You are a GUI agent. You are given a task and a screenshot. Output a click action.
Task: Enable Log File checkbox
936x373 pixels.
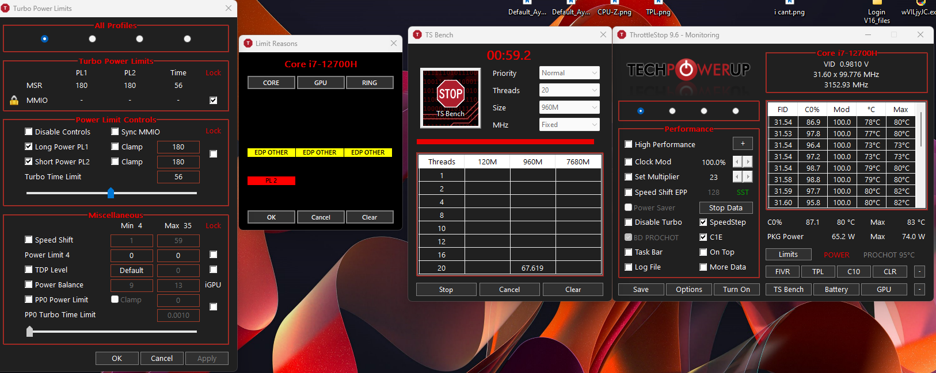point(629,267)
